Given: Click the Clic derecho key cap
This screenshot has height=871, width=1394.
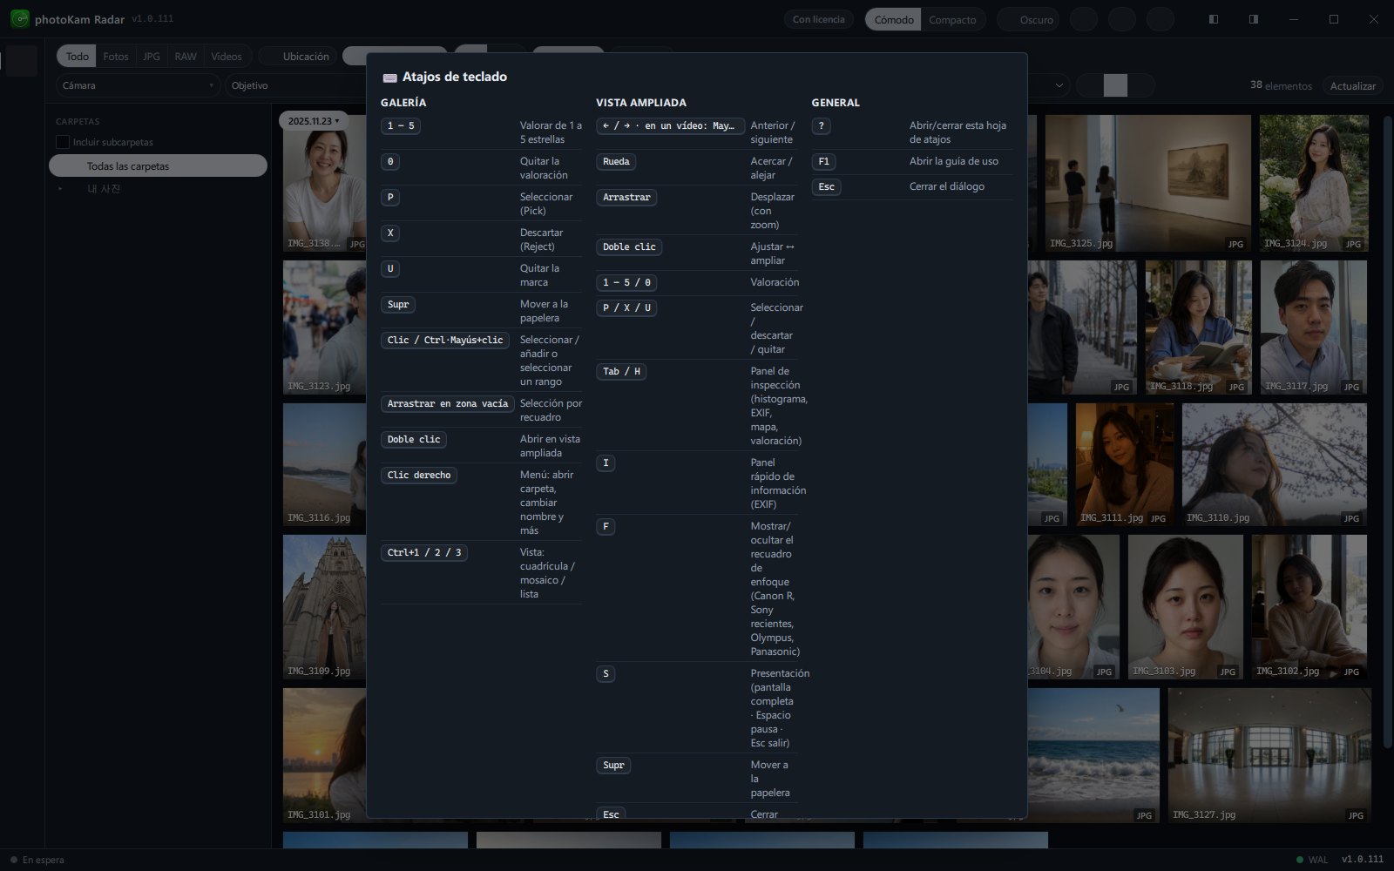Looking at the screenshot, I should 419,475.
